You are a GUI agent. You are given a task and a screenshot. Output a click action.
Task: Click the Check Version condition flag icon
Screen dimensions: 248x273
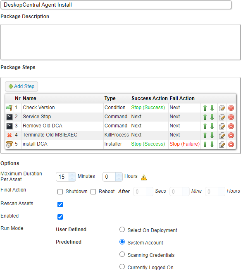(x=10, y=108)
